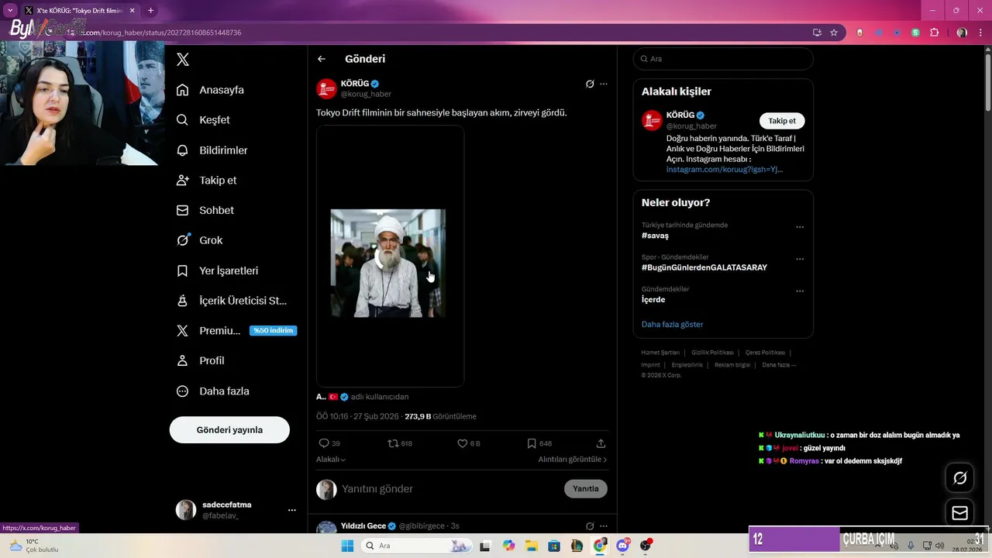
Task: Open #savaş trending topic
Action: (x=655, y=236)
